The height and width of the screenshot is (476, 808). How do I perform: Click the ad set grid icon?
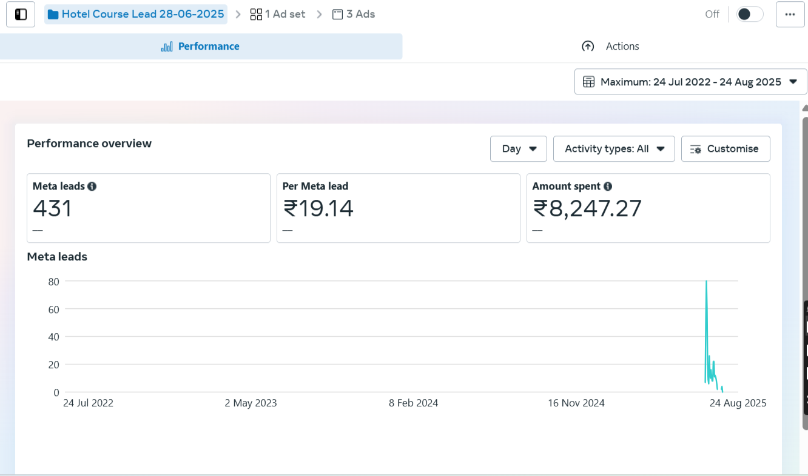(256, 15)
